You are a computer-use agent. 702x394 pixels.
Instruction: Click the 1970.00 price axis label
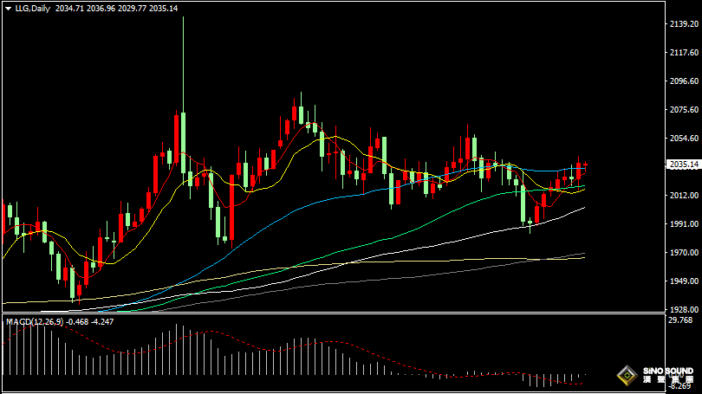point(685,253)
